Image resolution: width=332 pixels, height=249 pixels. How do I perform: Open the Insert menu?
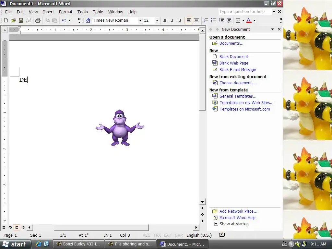49,12
